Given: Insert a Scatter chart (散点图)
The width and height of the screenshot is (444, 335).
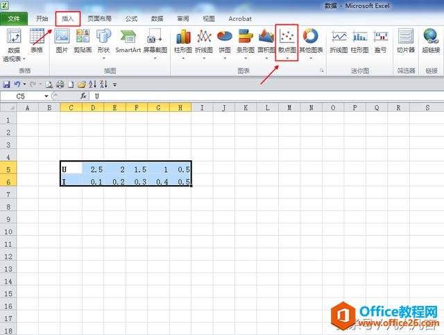Looking at the screenshot, I should click(287, 43).
